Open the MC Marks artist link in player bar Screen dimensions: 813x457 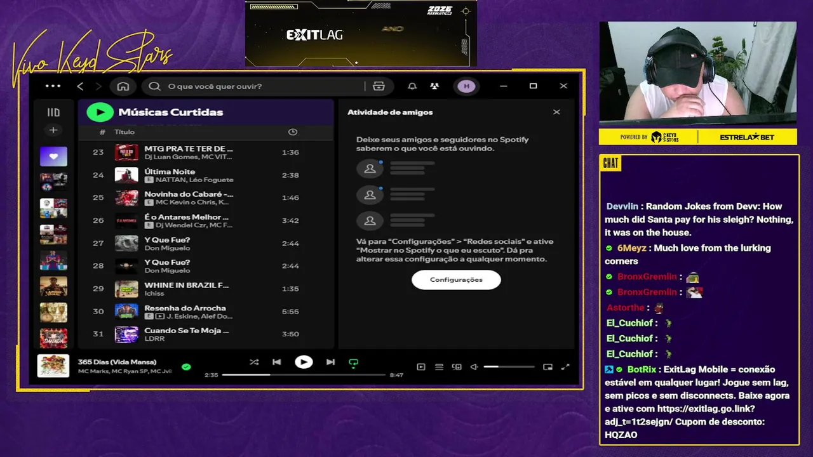(93, 371)
